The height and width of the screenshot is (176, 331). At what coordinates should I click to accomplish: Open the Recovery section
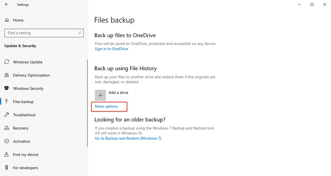[x=20, y=128]
